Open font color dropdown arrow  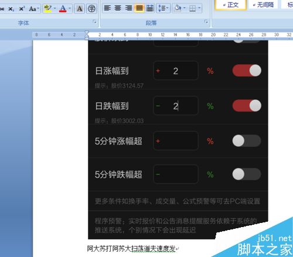(x=70, y=8)
